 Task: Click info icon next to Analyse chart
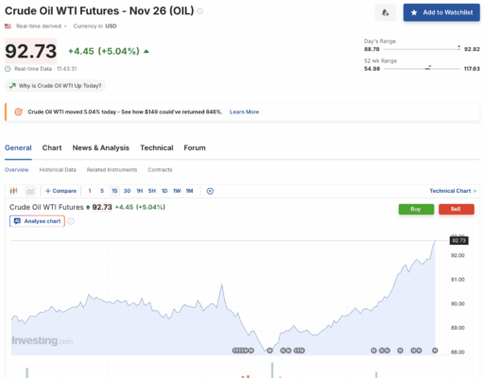tap(71, 221)
